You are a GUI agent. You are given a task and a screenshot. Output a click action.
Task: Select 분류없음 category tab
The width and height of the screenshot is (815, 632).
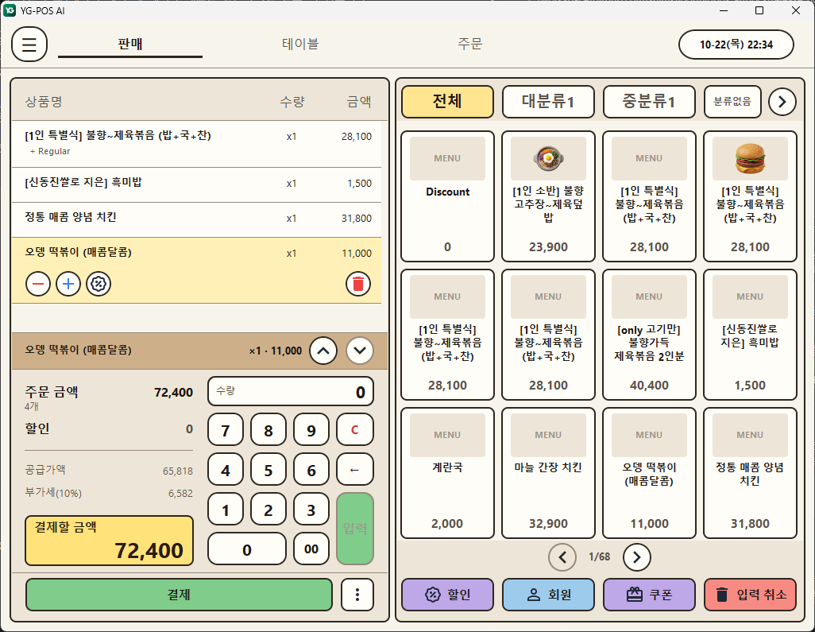pyautogui.click(x=732, y=102)
